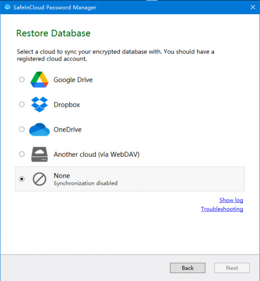Click the Dropbox text label
The image size is (260, 281).
(x=67, y=105)
